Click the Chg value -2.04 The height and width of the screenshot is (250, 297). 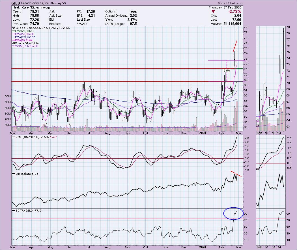(x=237, y=16)
